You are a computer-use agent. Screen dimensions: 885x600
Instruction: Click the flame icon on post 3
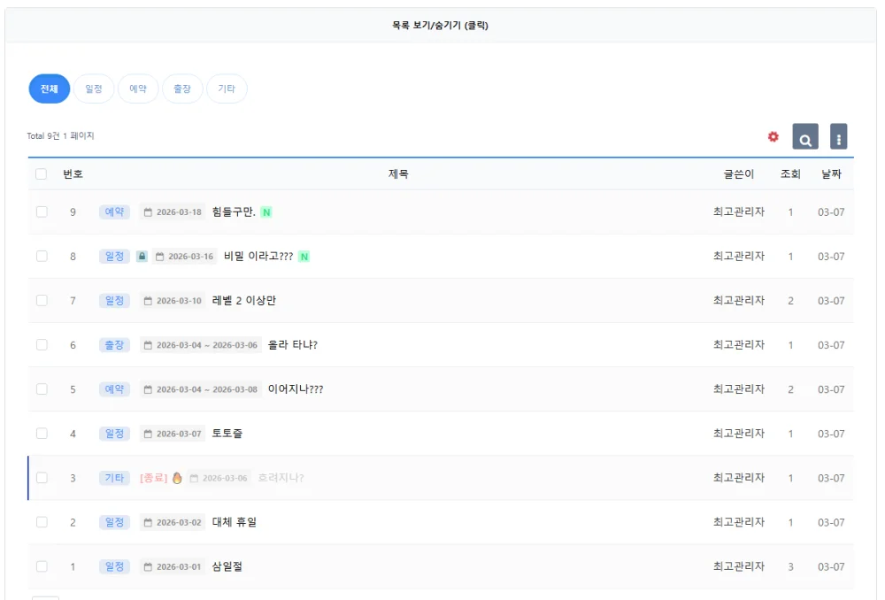(x=177, y=478)
